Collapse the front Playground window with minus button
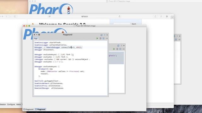This screenshot has width=202, height=113. pyautogui.click(x=37, y=35)
